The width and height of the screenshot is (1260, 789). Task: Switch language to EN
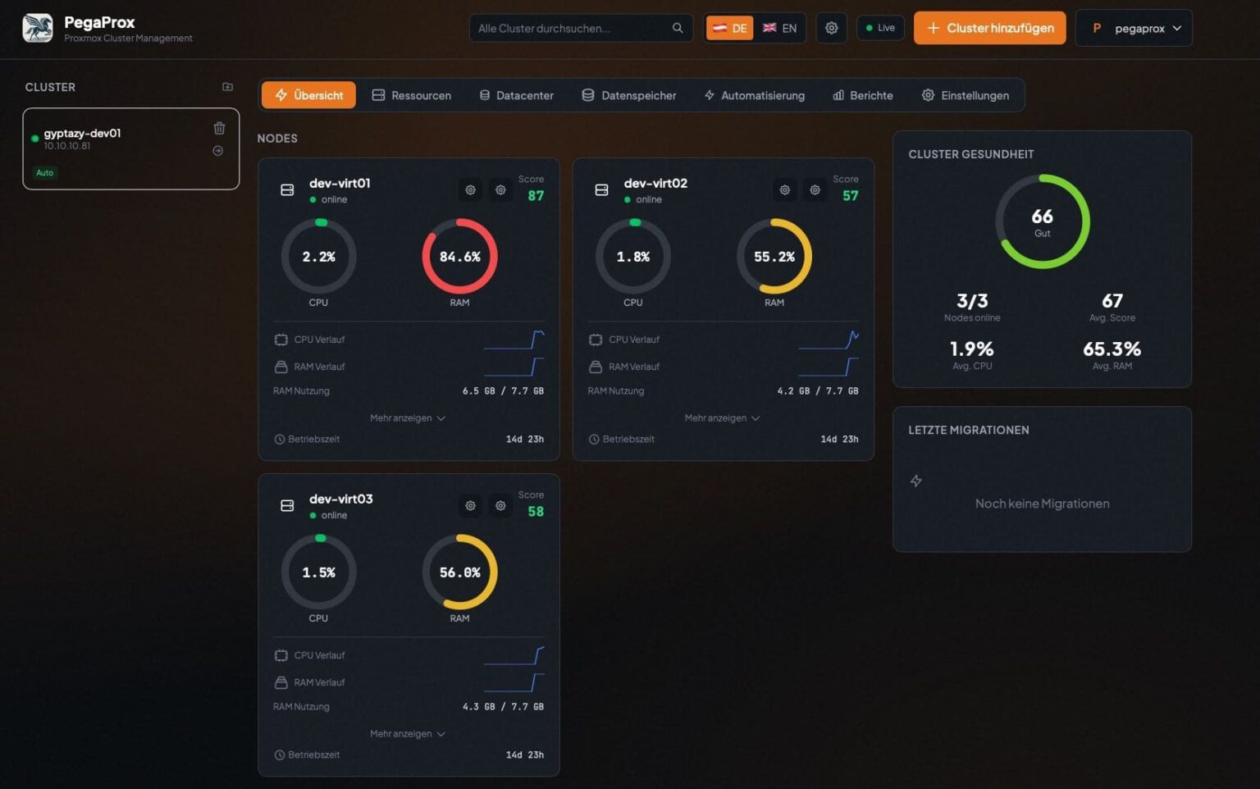780,27
